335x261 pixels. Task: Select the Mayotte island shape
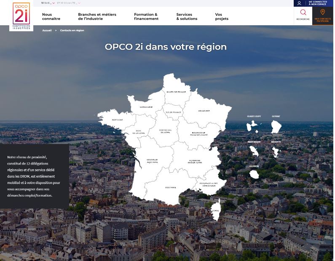pos(276,151)
